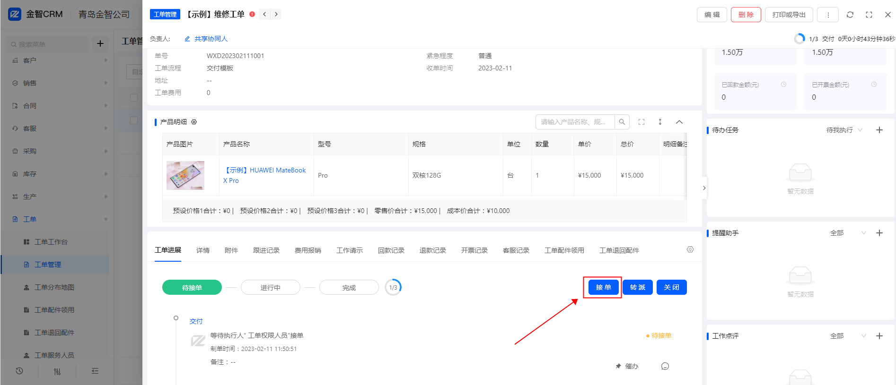Open tab settings gear icon

coord(690,249)
